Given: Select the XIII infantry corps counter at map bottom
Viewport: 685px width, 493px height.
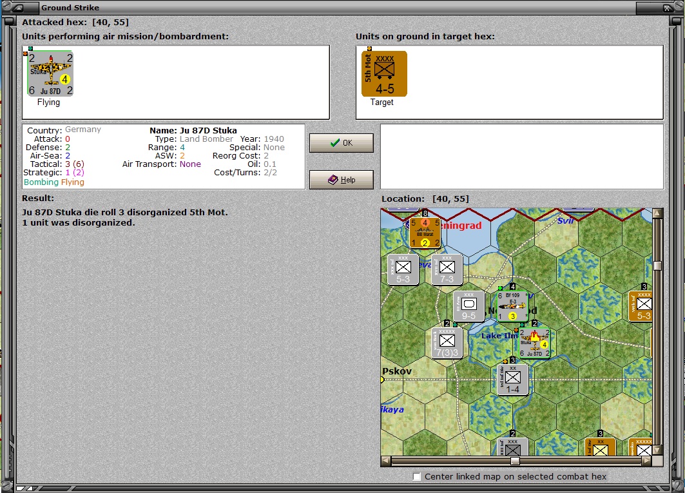Looking at the screenshot, I should coord(512,447).
